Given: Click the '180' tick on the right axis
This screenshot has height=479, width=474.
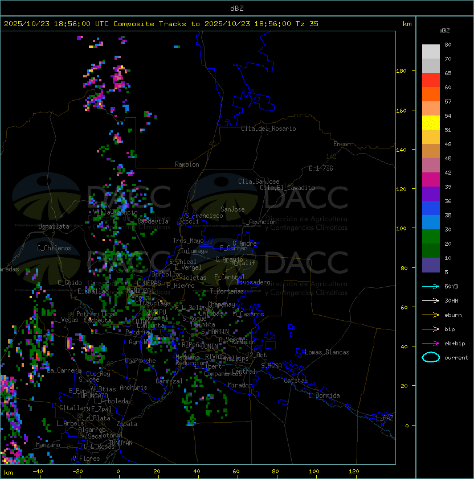Looking at the screenshot, I should [401, 71].
